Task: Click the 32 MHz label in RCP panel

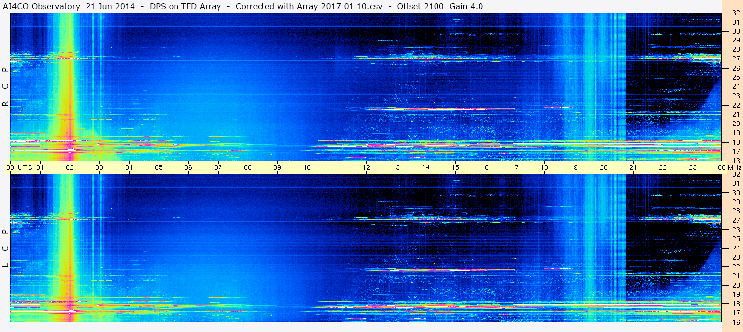Action: (735, 13)
